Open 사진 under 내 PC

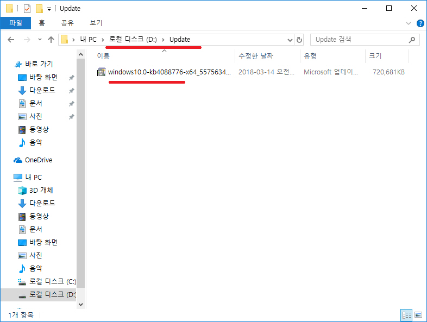(x=36, y=255)
